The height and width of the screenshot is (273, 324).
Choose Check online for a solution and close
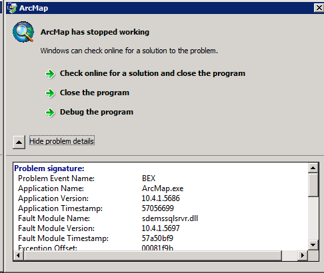[x=153, y=73]
